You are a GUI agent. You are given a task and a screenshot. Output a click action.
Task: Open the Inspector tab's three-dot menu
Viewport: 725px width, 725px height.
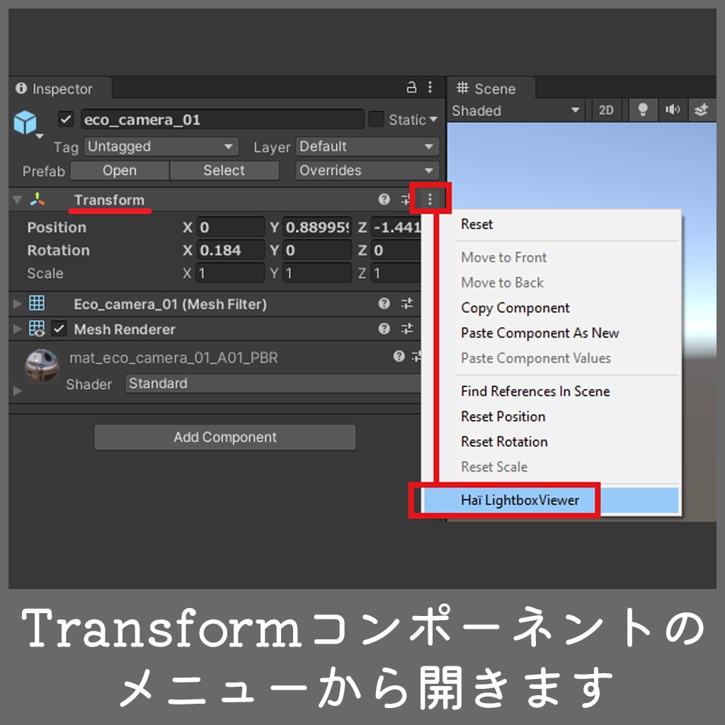click(430, 87)
